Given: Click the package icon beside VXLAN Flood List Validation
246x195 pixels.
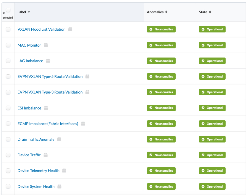Looking at the screenshot, I should [x=70, y=29].
